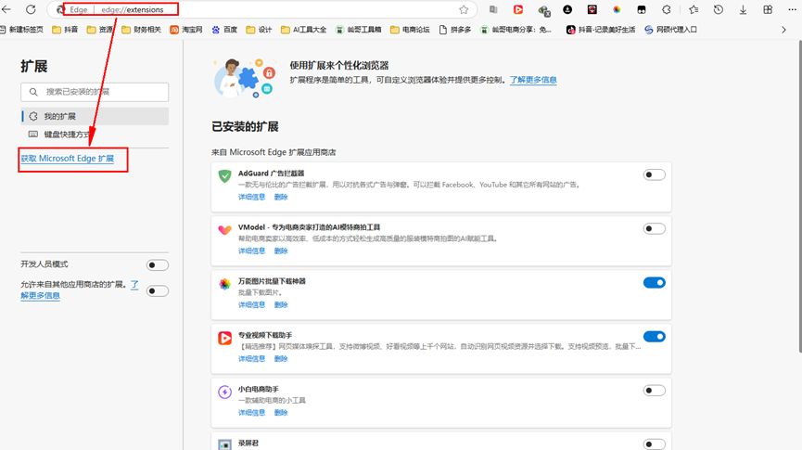Screen dimensions: 802x450
Task: Go back with the browser back arrow
Action: pyautogui.click(x=6, y=9)
